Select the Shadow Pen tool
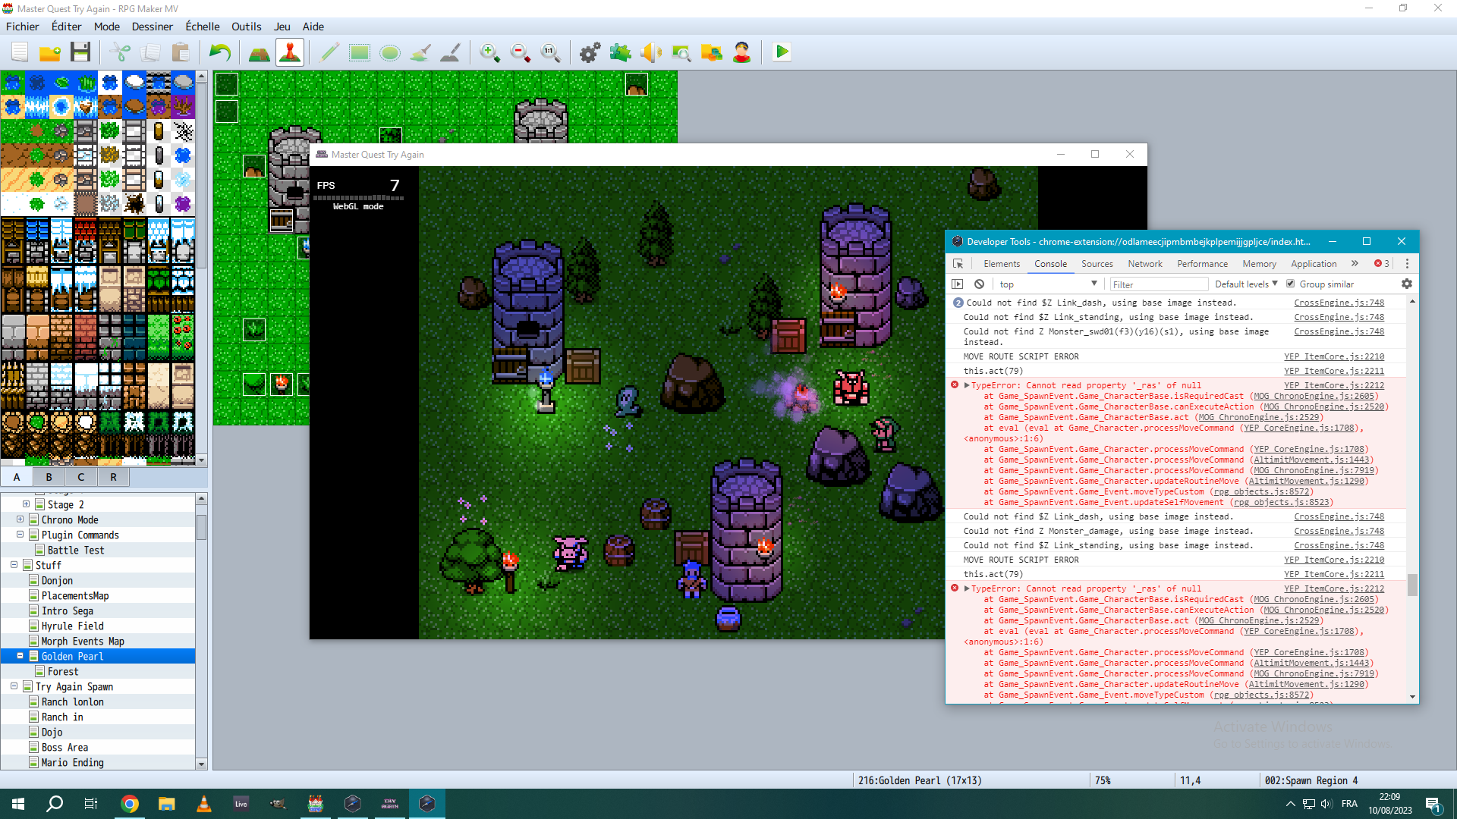Screen dimensions: 1457x819 451,52
